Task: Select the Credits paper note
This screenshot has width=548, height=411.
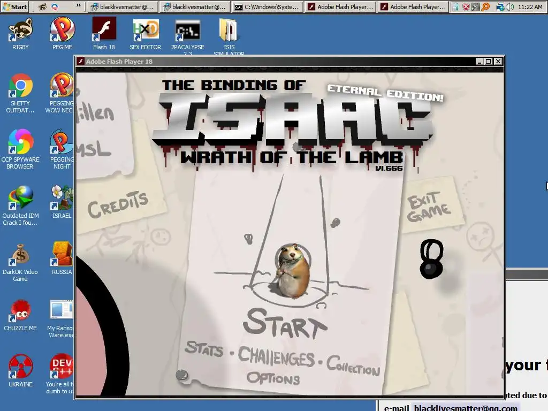Action: [118, 204]
